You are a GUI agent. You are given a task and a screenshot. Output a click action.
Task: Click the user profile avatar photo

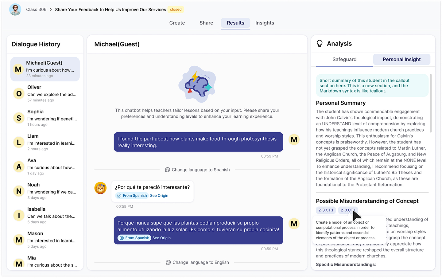point(15,10)
